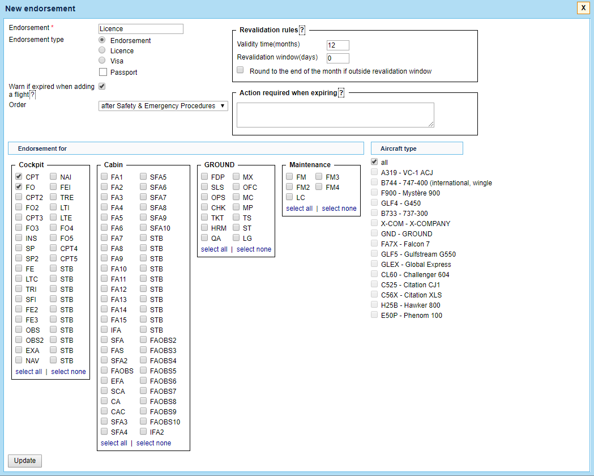Check the CA cabin checkbox
The image size is (594, 476).
coord(104,401)
